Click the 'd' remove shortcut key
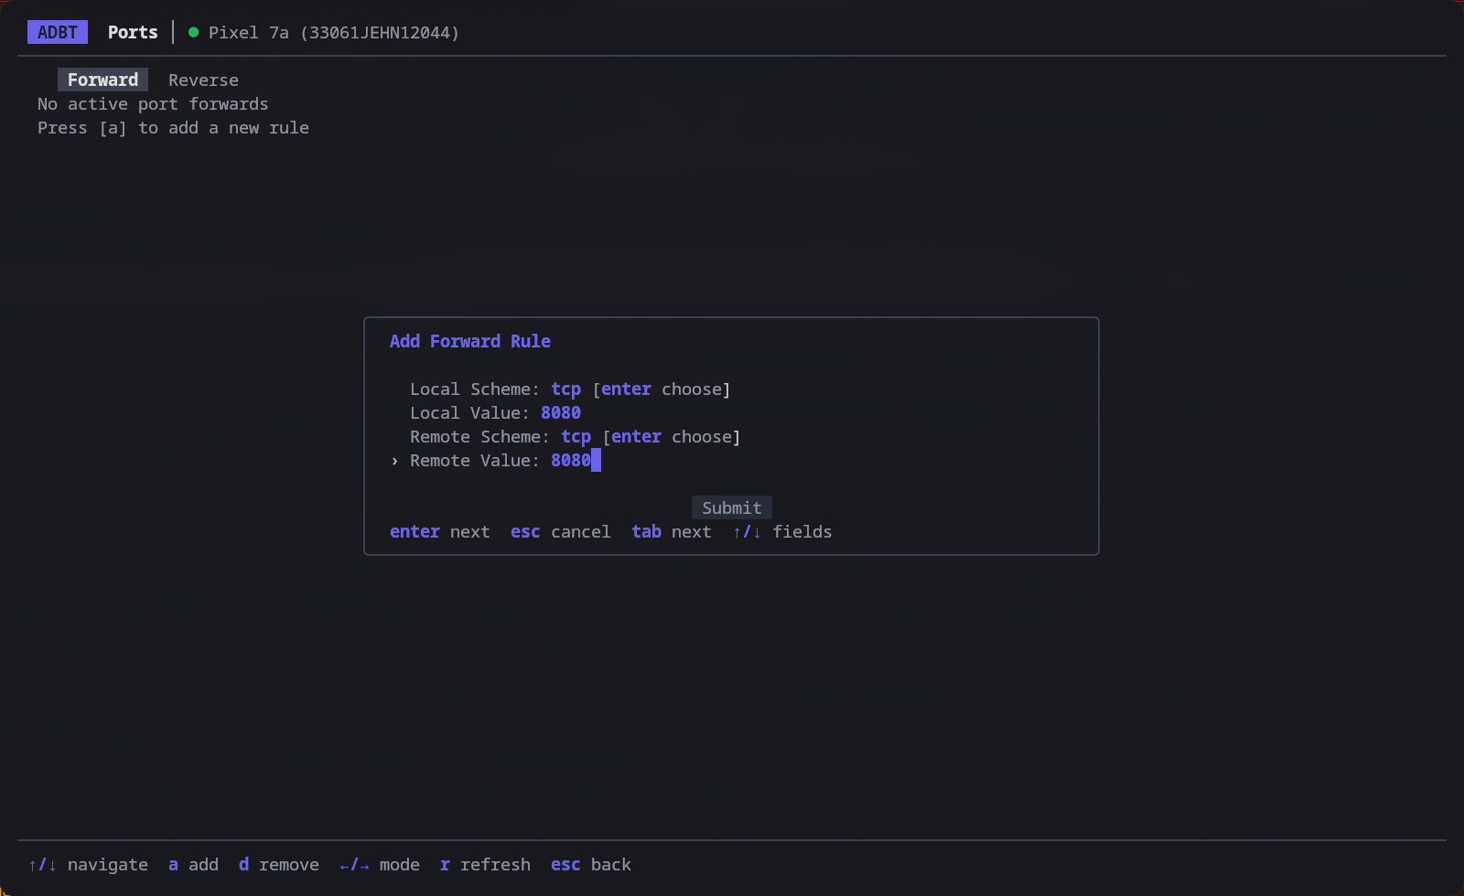 click(243, 865)
